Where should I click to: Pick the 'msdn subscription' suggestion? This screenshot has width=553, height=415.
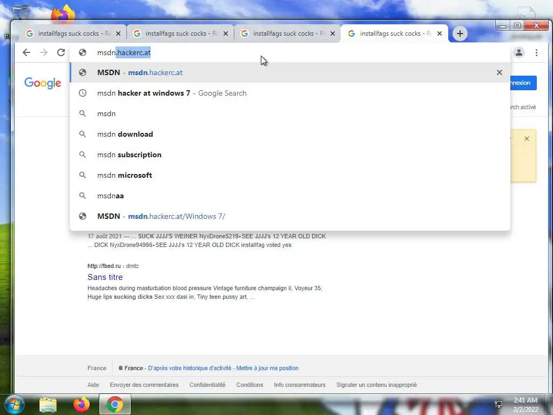tap(290, 155)
